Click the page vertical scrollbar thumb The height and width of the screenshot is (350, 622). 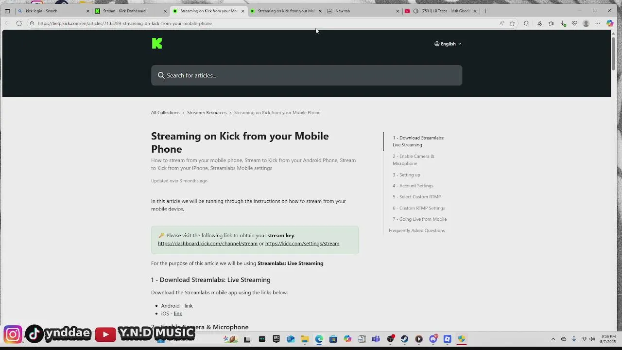613,53
